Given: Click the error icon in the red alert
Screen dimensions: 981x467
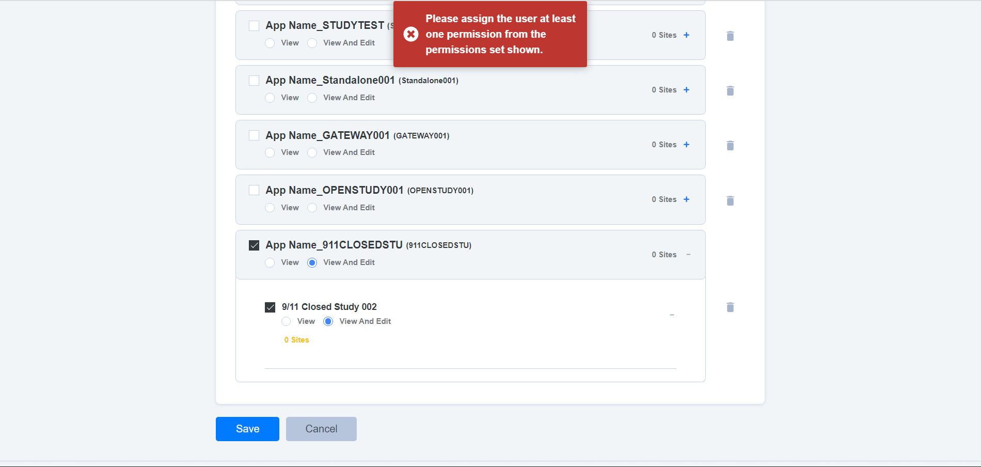Looking at the screenshot, I should click(x=410, y=34).
